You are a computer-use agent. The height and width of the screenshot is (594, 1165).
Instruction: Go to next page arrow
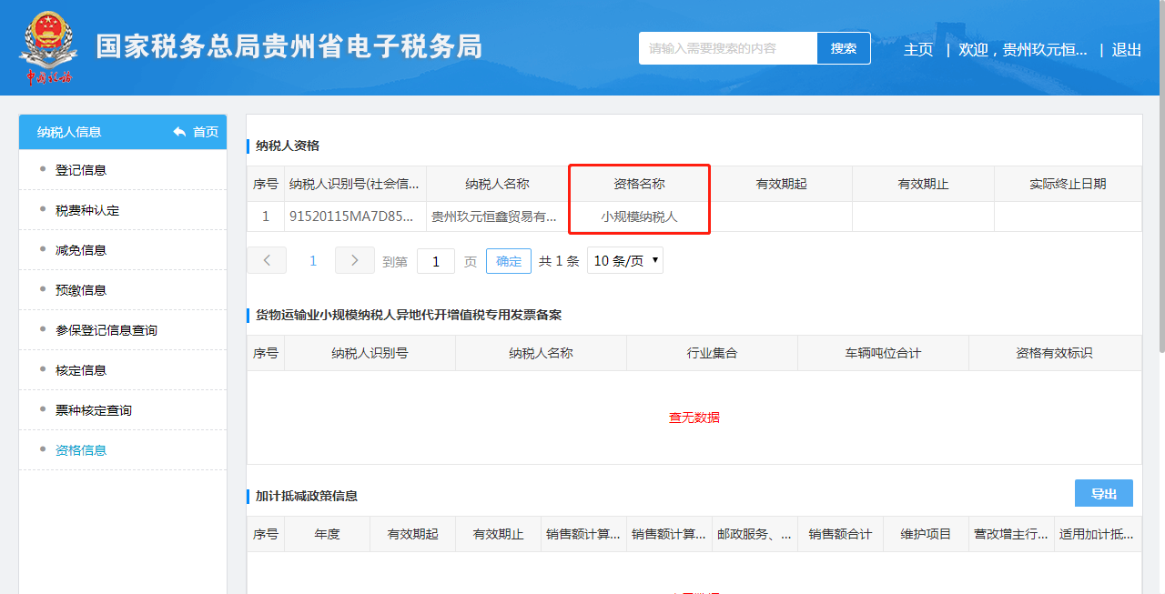coord(354,260)
